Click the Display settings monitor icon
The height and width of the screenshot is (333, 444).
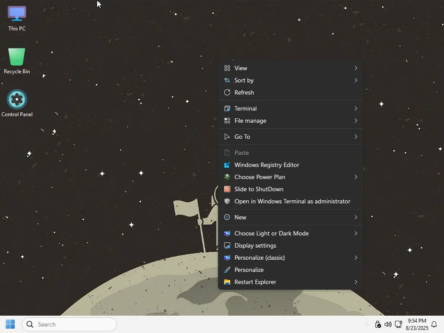pyautogui.click(x=227, y=245)
